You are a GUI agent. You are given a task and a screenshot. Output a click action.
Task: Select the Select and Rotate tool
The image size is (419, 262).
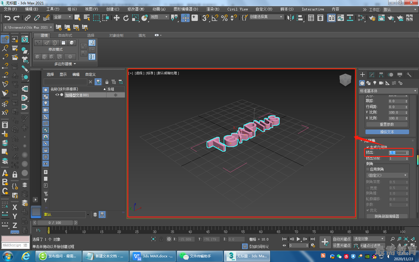pyautogui.click(x=126, y=18)
